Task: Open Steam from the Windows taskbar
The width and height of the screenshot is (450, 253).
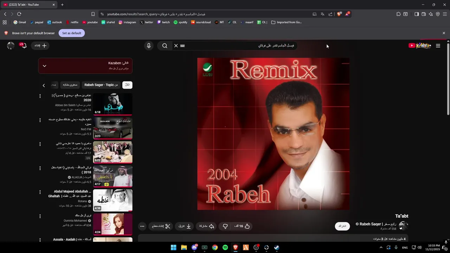Action: [277, 247]
